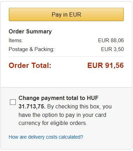Image resolution: width=133 pixels, height=151 pixels.
Task: Click the word Summary in the heading
Action: [39, 32]
